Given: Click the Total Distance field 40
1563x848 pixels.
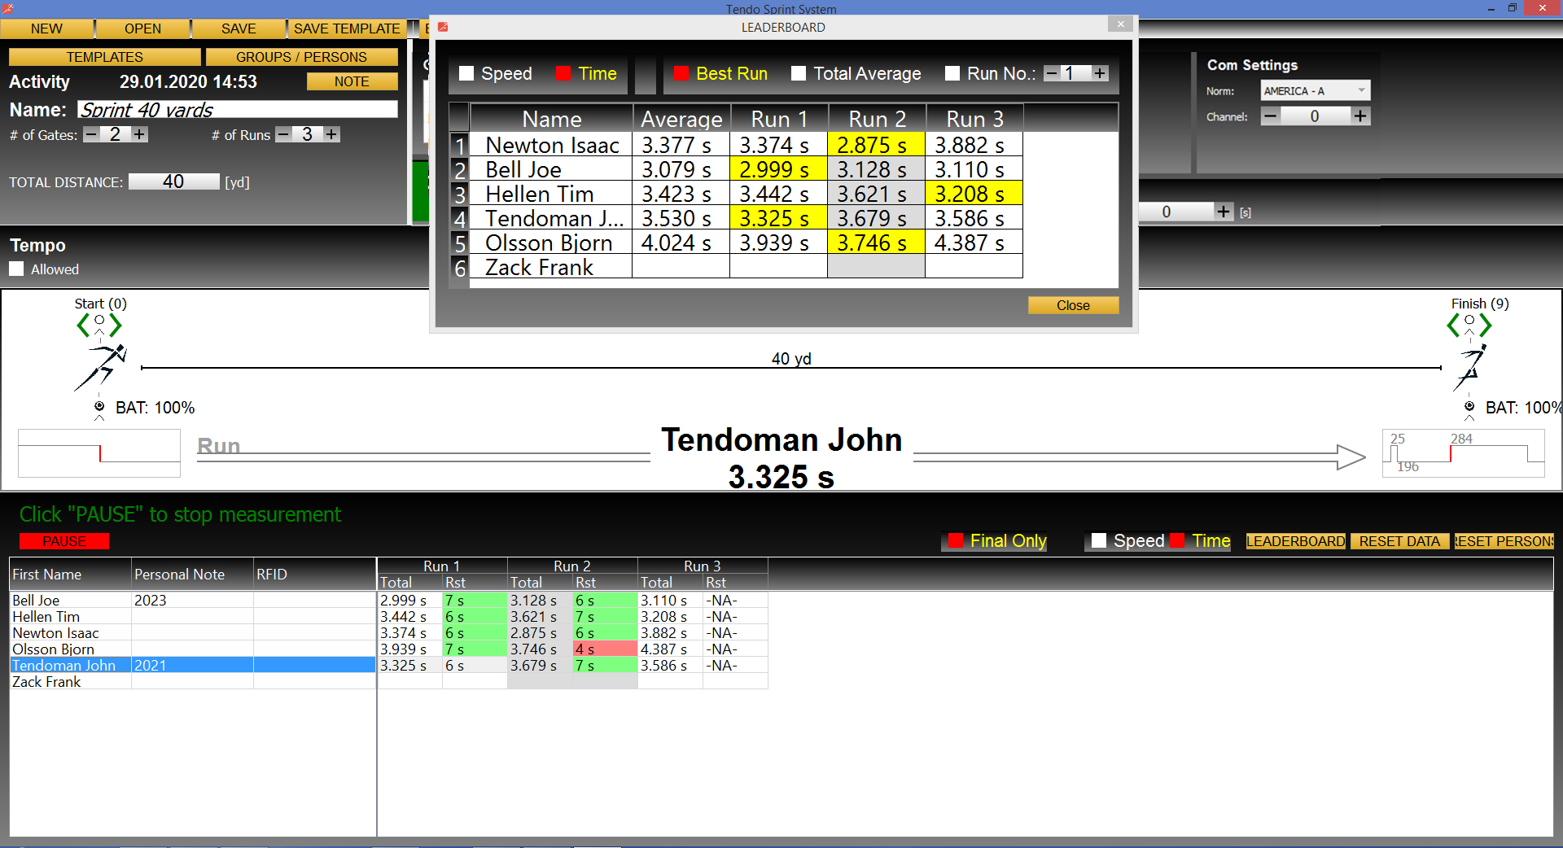Looking at the screenshot, I should click(173, 181).
